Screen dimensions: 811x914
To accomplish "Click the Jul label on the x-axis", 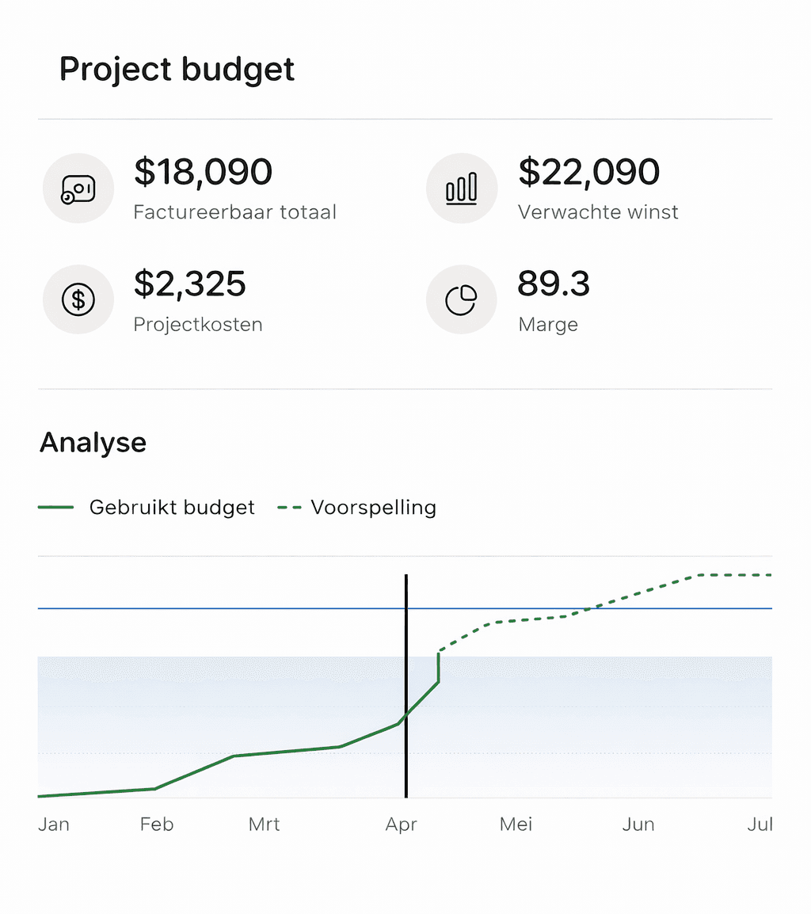I will click(760, 824).
